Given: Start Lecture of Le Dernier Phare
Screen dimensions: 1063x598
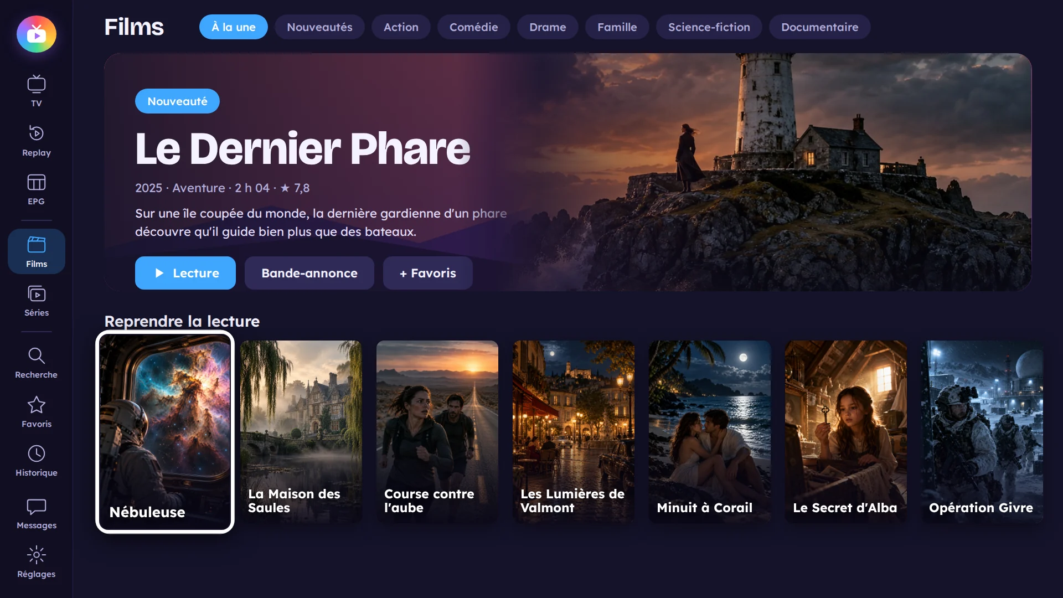Looking at the screenshot, I should pos(185,273).
